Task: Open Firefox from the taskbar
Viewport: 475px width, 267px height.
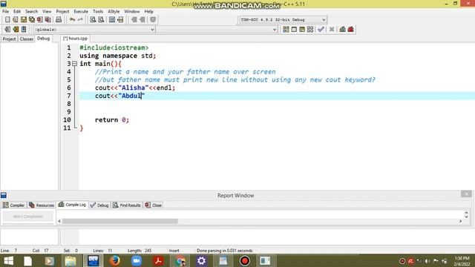Action: [115, 260]
